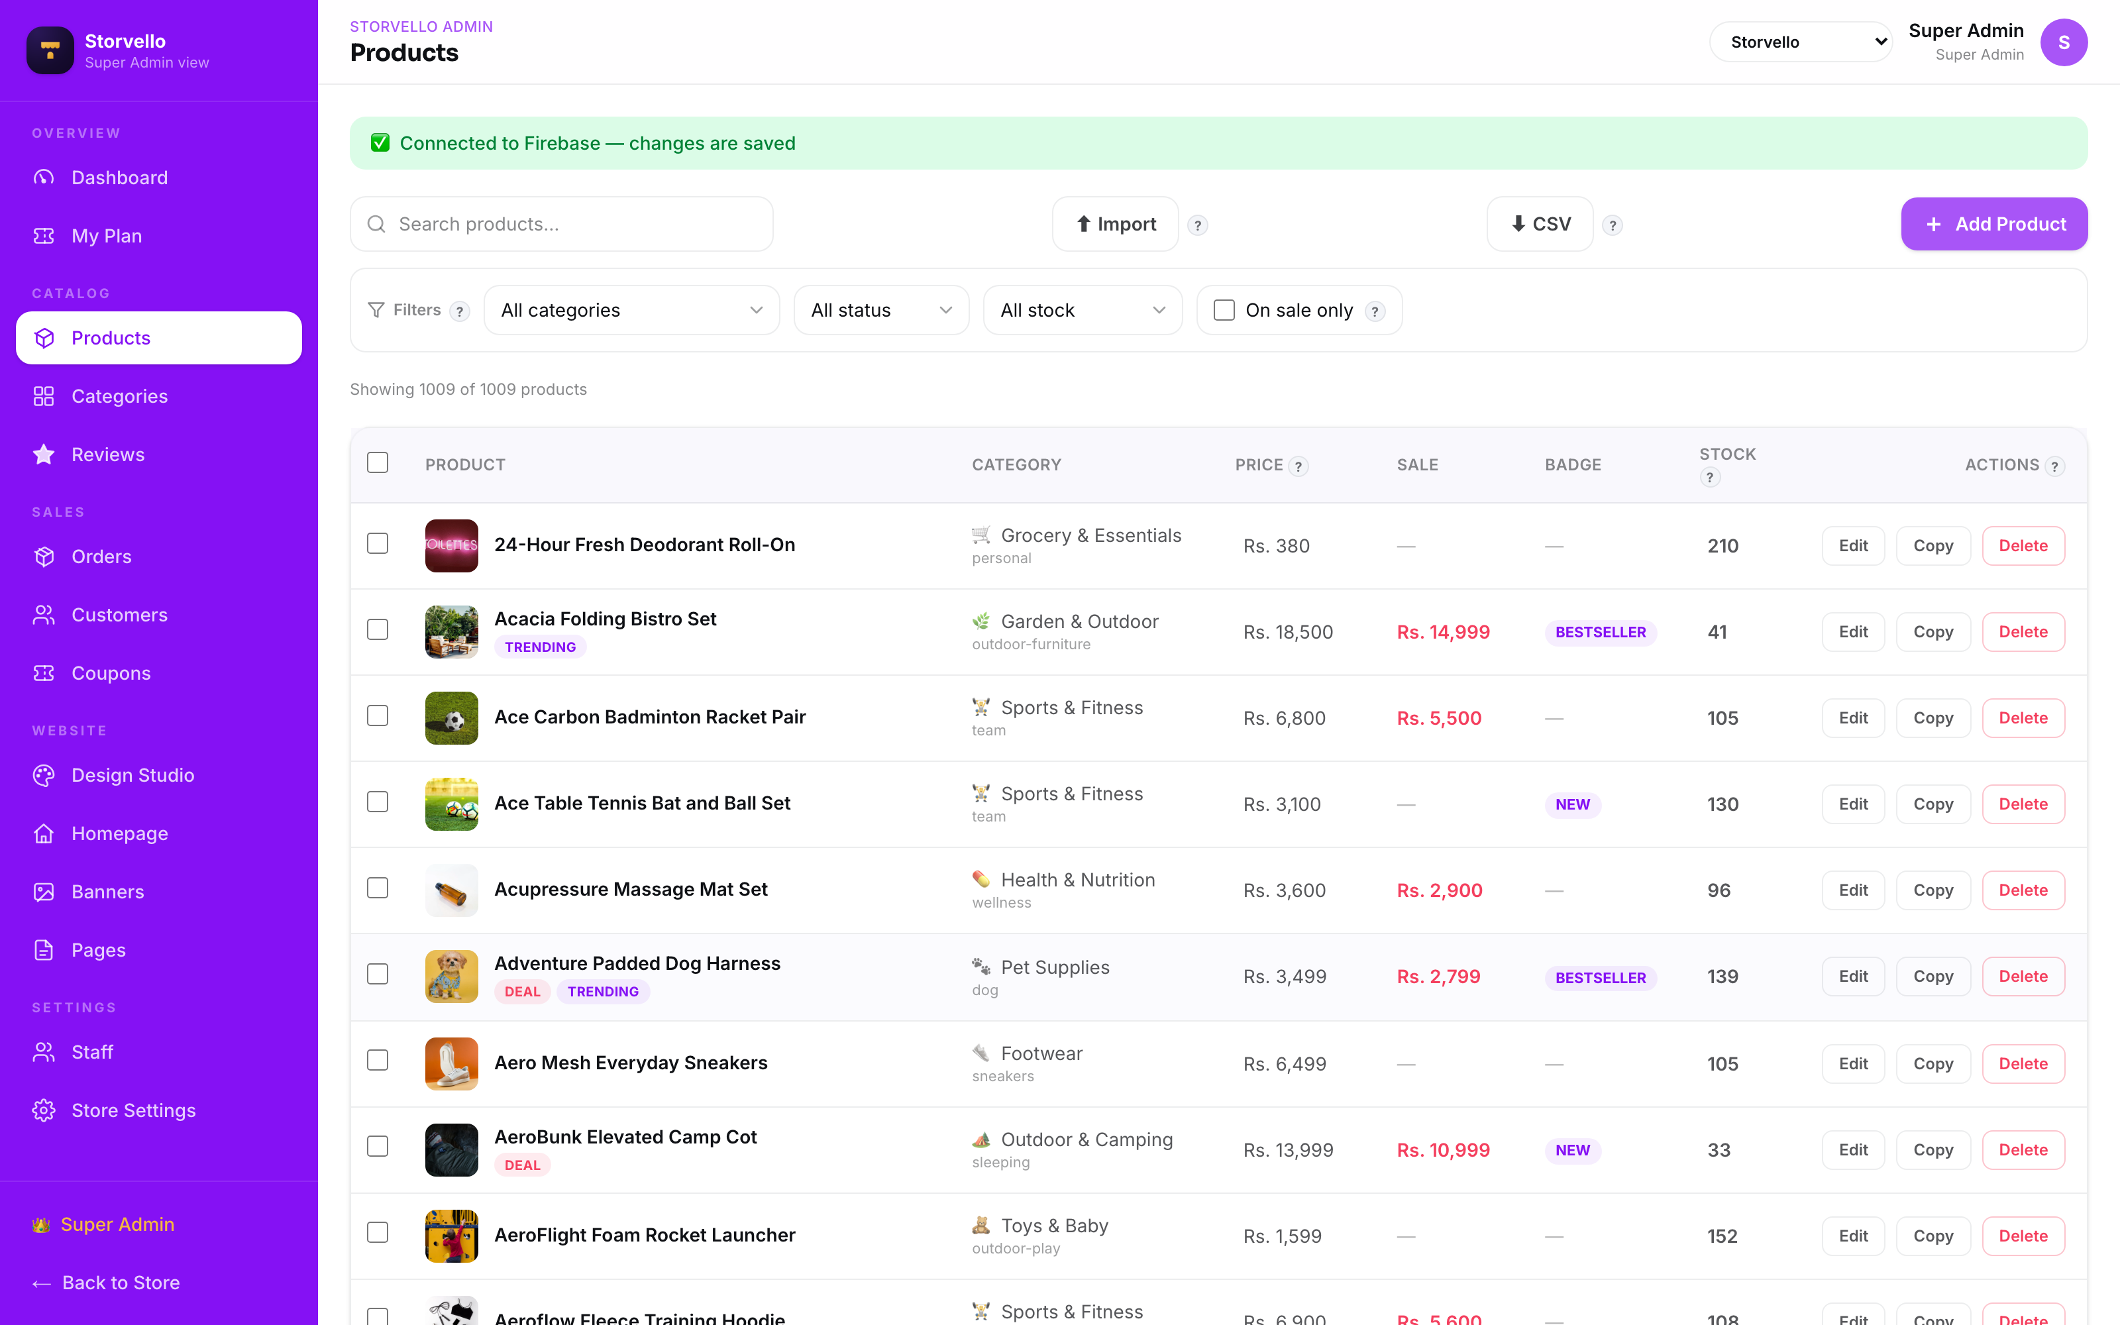This screenshot has height=1325, width=2120.
Task: Select the Adventure Padded Dog Harness checkbox
Action: (x=378, y=975)
